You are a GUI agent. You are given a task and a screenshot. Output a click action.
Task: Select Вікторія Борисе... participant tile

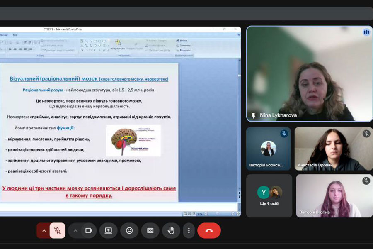(269, 149)
